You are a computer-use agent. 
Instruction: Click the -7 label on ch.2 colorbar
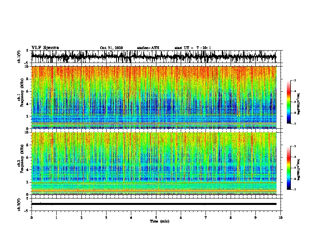pos(294,190)
